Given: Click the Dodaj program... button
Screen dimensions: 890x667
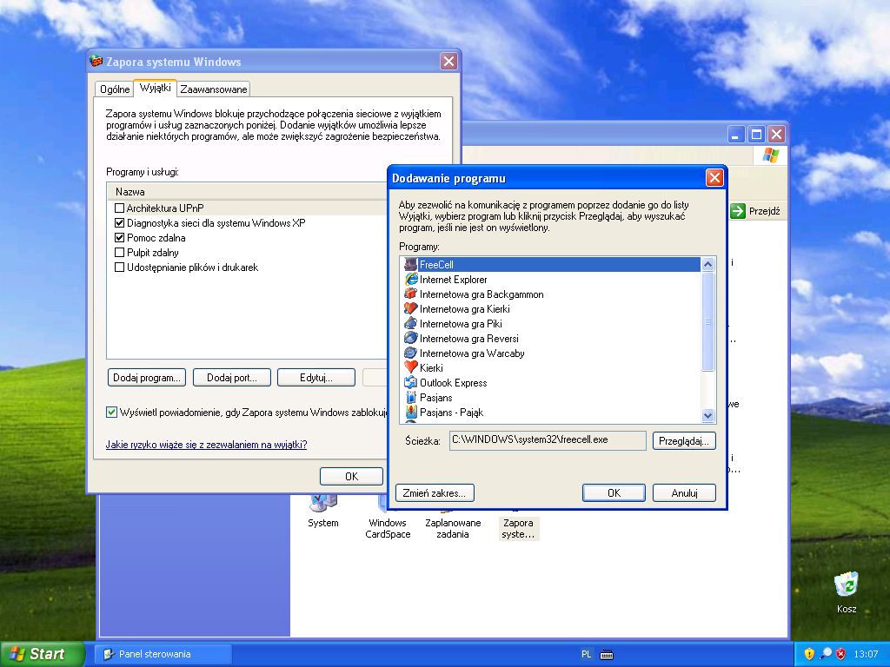Looking at the screenshot, I should (146, 377).
